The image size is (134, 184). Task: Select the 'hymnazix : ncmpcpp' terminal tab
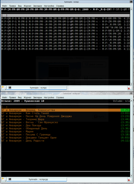coord(36,179)
